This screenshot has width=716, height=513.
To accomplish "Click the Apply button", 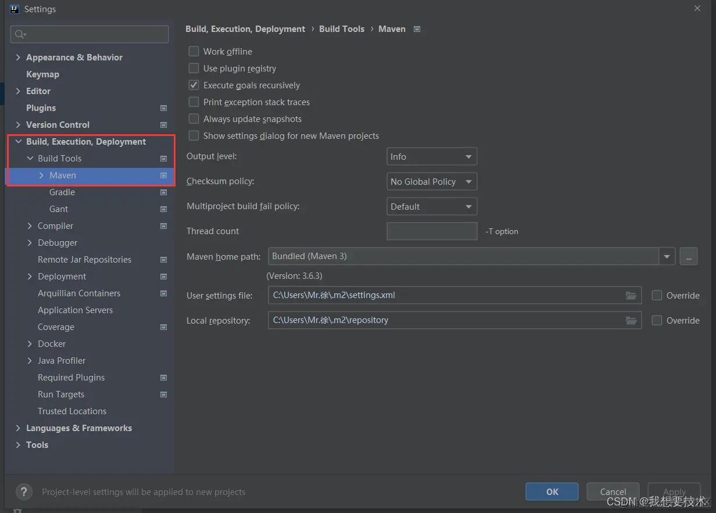I will click(674, 492).
